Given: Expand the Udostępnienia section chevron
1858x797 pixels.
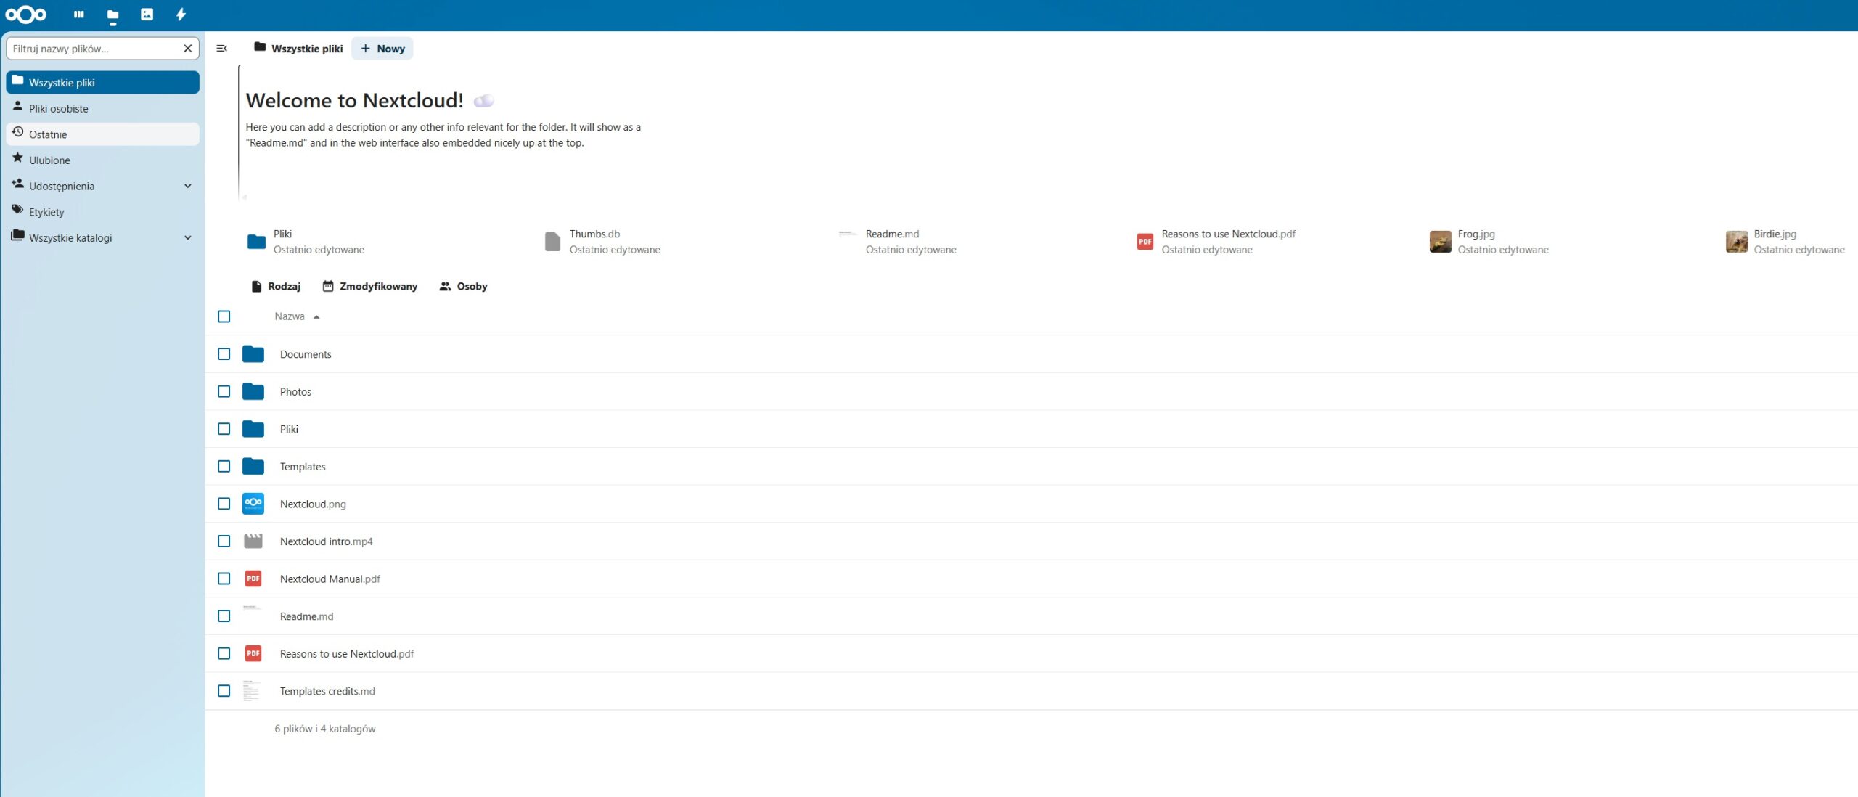Looking at the screenshot, I should coord(188,186).
